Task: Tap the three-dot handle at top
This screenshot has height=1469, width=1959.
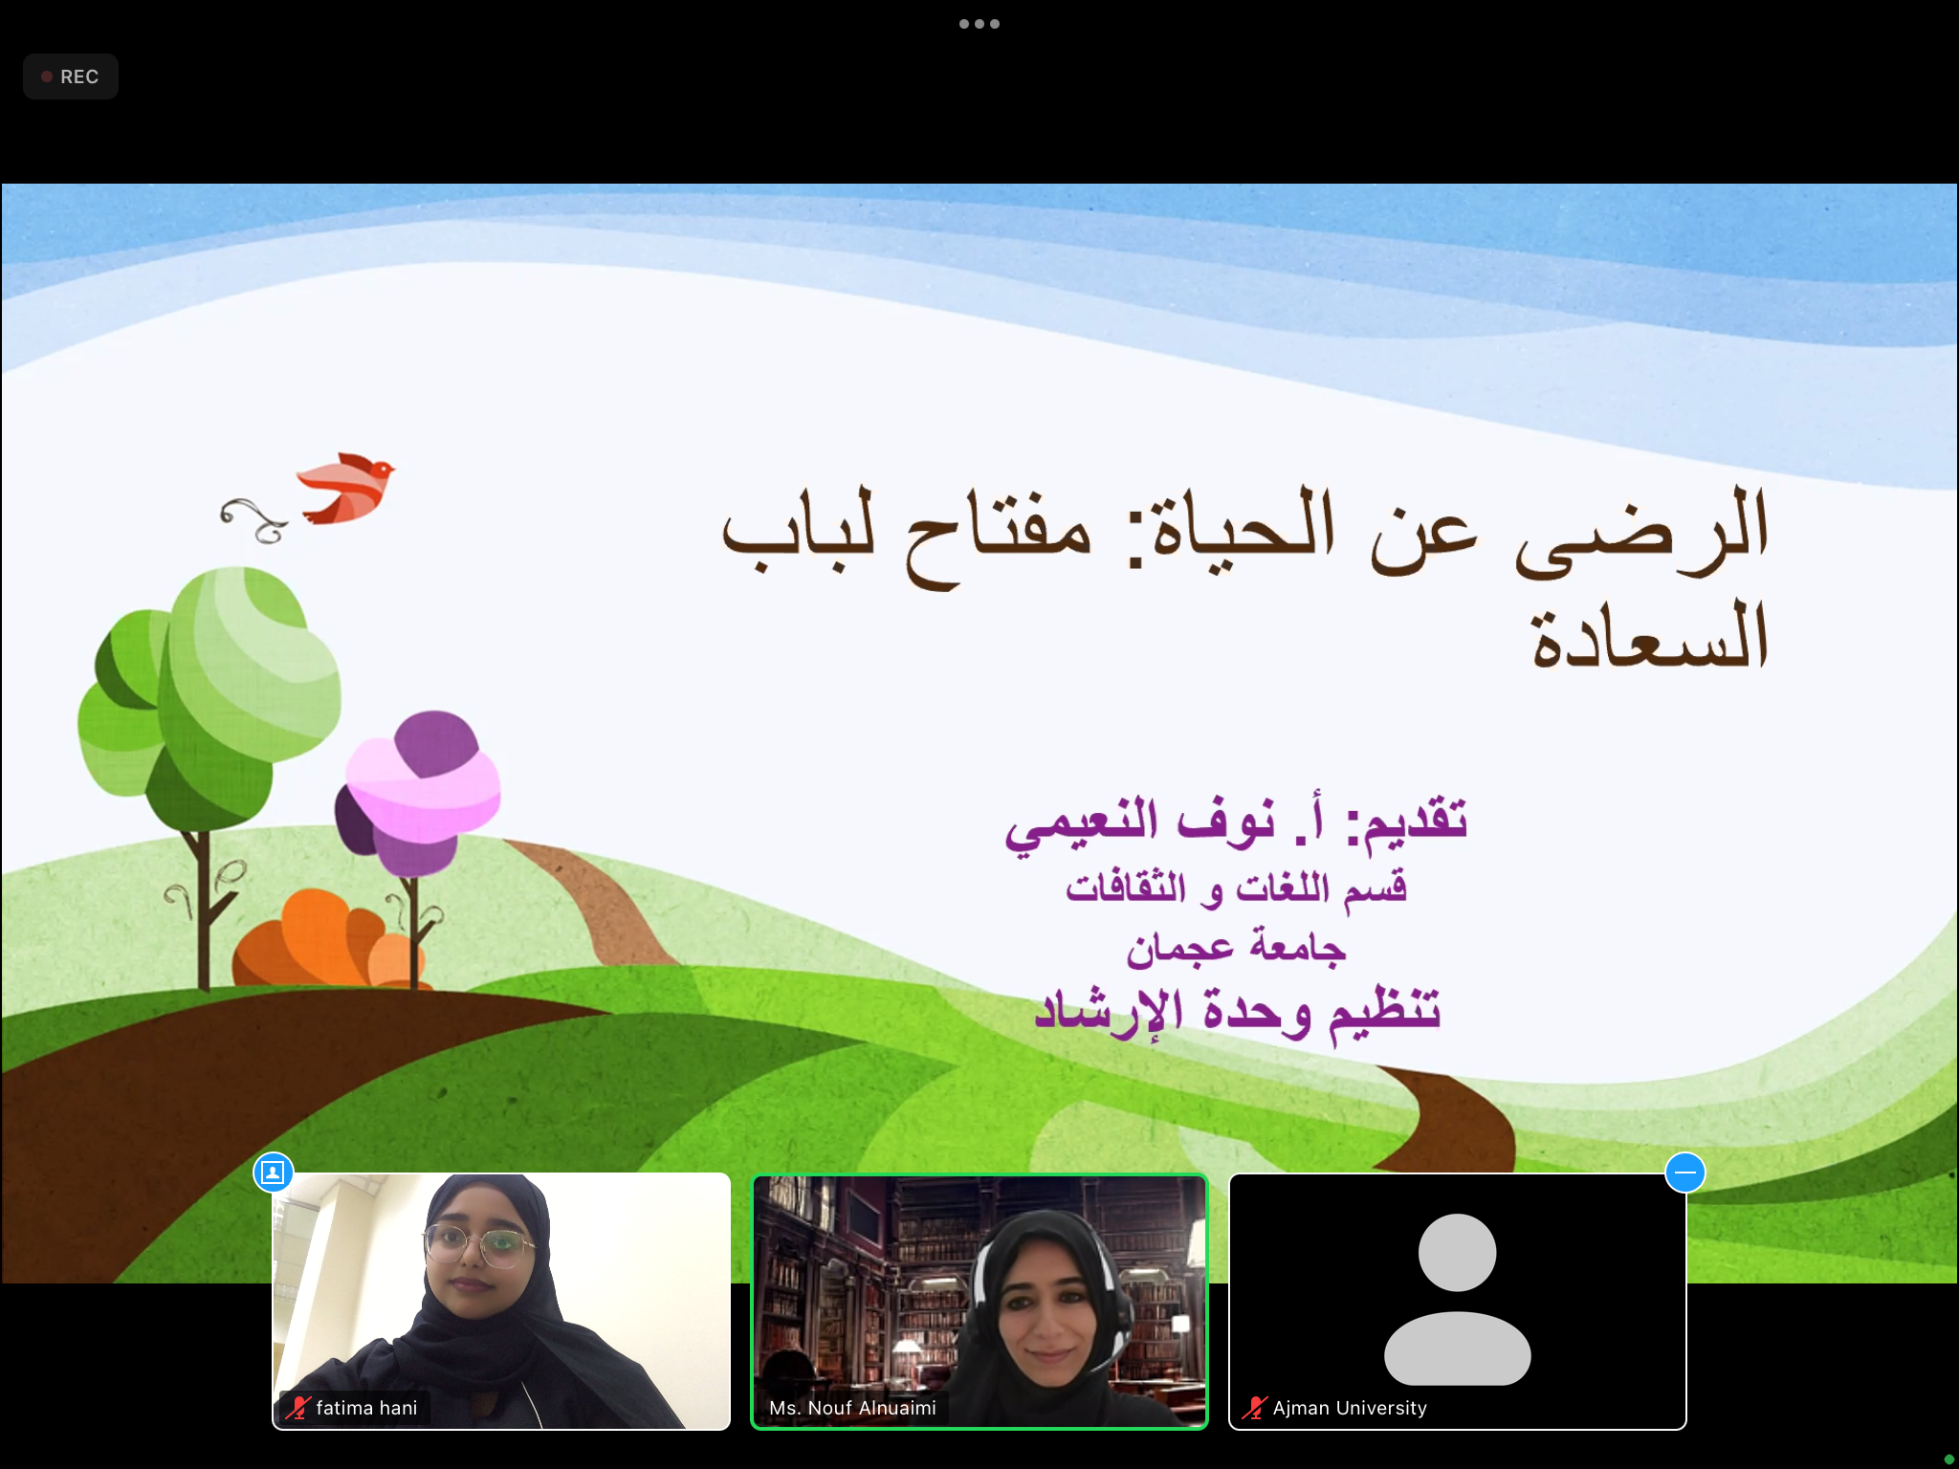Action: pos(979,24)
